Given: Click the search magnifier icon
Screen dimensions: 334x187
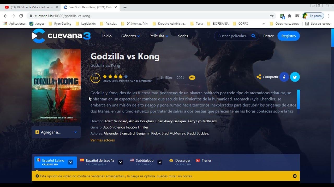Looking at the screenshot, I should [253, 36].
